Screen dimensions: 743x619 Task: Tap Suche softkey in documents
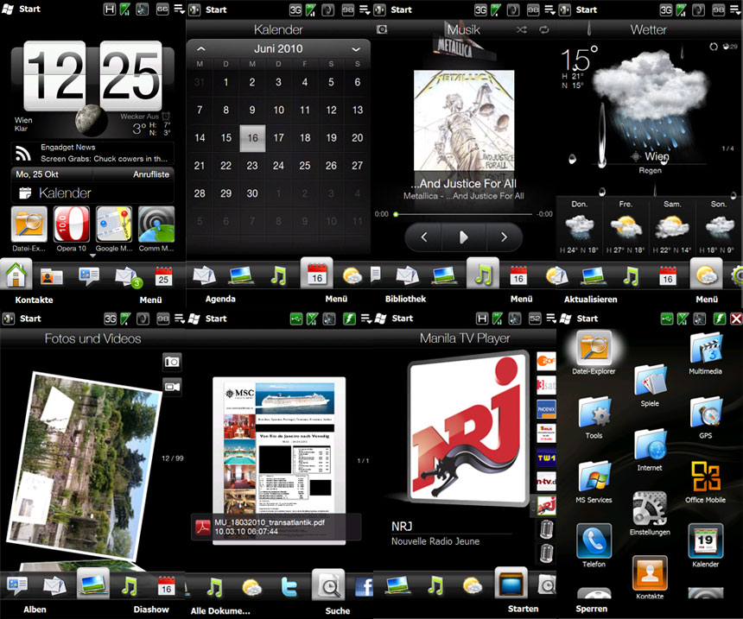(x=338, y=611)
